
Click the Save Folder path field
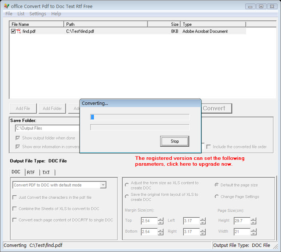[47, 128]
